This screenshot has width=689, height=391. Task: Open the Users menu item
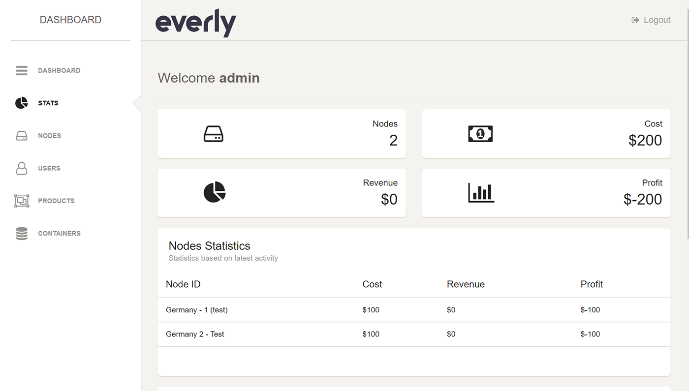tap(49, 168)
